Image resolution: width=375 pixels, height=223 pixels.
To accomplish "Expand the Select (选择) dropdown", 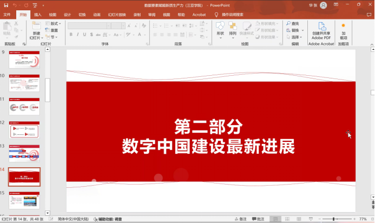I will pyautogui.click(x=295, y=37).
